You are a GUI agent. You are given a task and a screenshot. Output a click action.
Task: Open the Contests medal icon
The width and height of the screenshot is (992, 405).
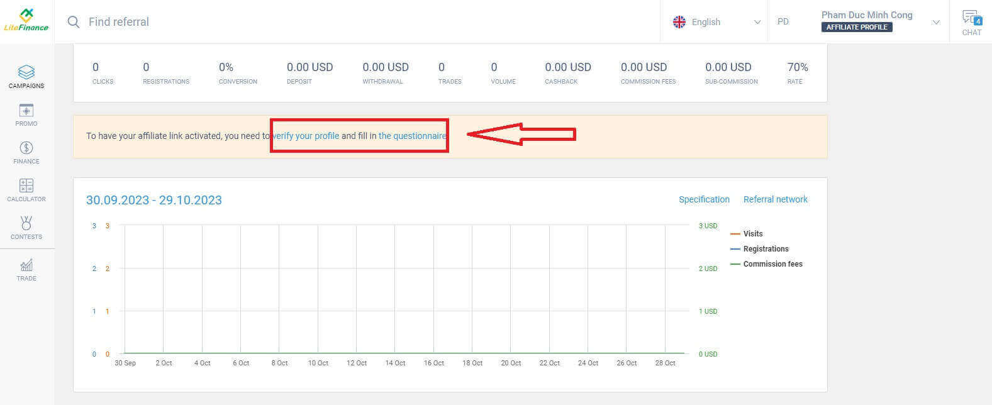[26, 224]
